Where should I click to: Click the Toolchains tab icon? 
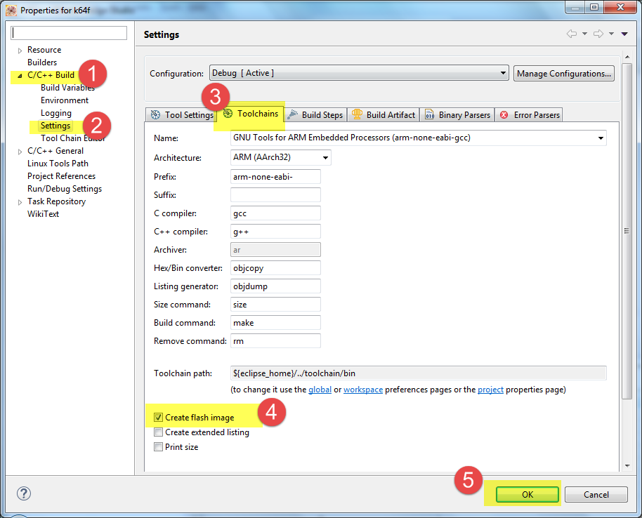[x=228, y=113]
